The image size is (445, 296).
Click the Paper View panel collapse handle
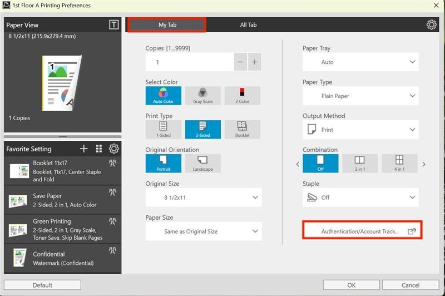point(63,136)
